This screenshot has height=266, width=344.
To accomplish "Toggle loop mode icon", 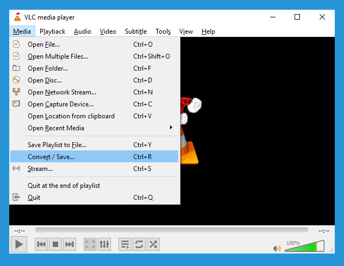I will (139, 244).
